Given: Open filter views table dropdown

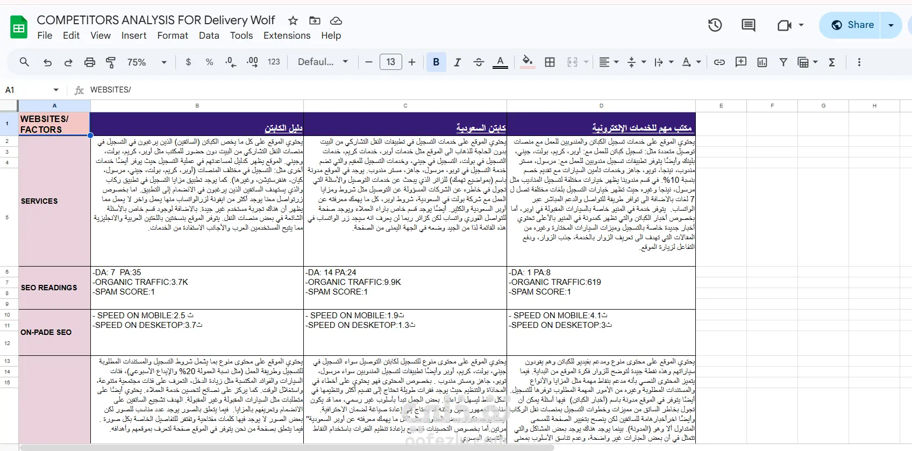Looking at the screenshot, I should (807, 62).
